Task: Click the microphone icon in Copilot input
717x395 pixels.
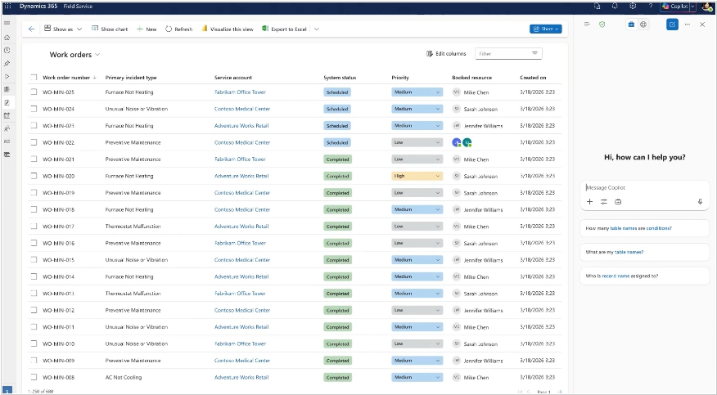Action: point(700,201)
